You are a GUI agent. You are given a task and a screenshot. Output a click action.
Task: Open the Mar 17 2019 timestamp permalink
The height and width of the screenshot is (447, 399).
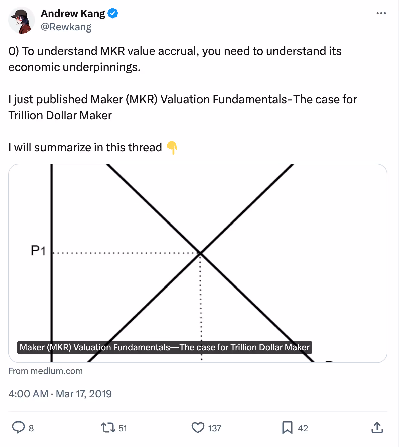(60, 394)
